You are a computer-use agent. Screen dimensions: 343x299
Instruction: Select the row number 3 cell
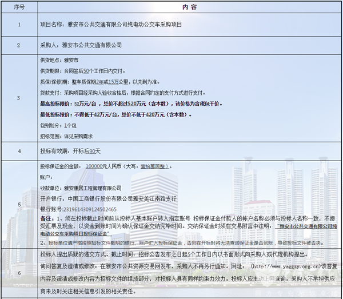coord(19,98)
